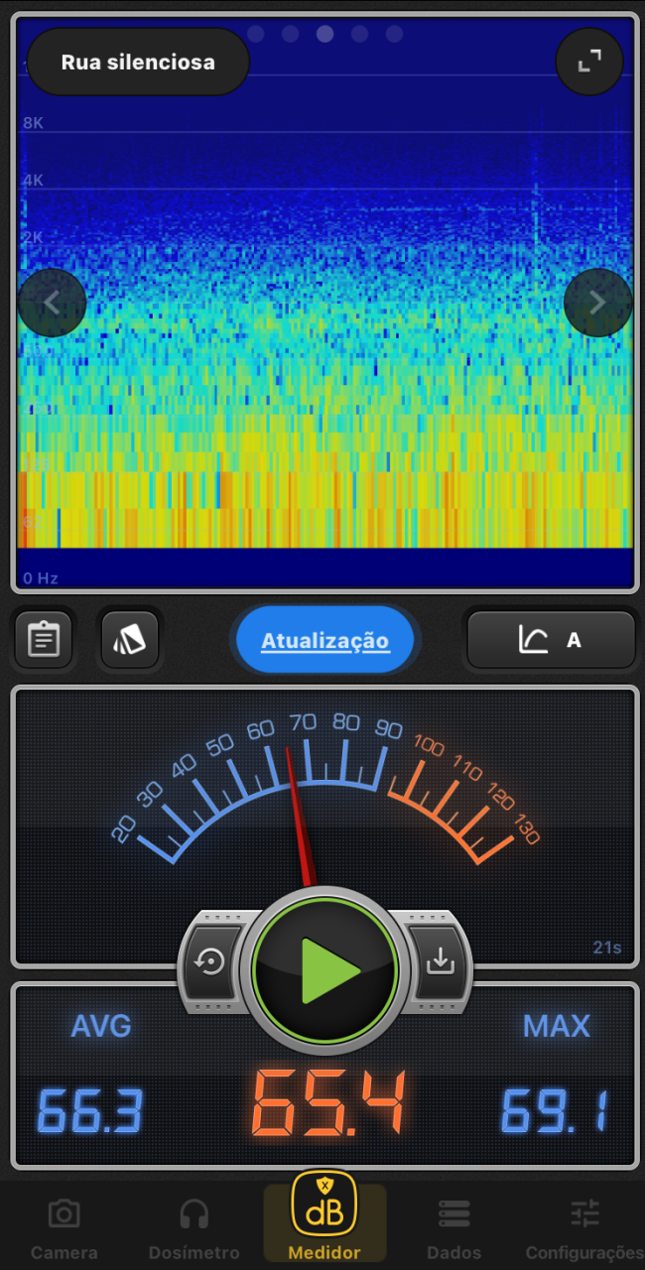This screenshot has width=645, height=1270.
Task: Go to previous chart view arrow
Action: (x=52, y=303)
